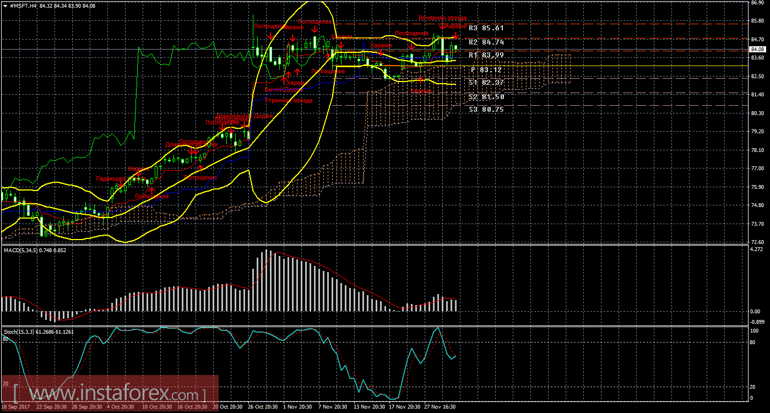The image size is (770, 413).
Task: Click the S3 80.75 support level label
Action: [x=486, y=110]
